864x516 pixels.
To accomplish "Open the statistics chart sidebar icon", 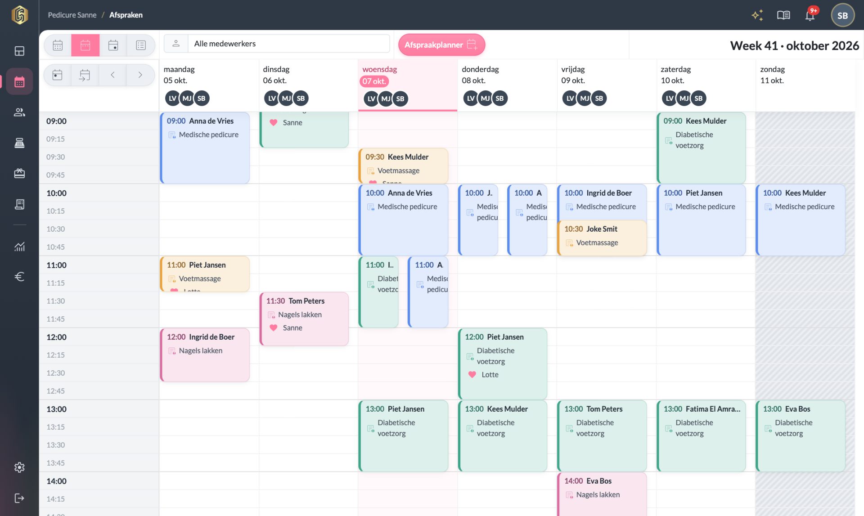I will (19, 246).
